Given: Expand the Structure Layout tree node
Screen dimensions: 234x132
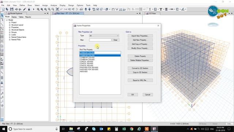Looking at the screenshot, I should (x=10, y=25).
